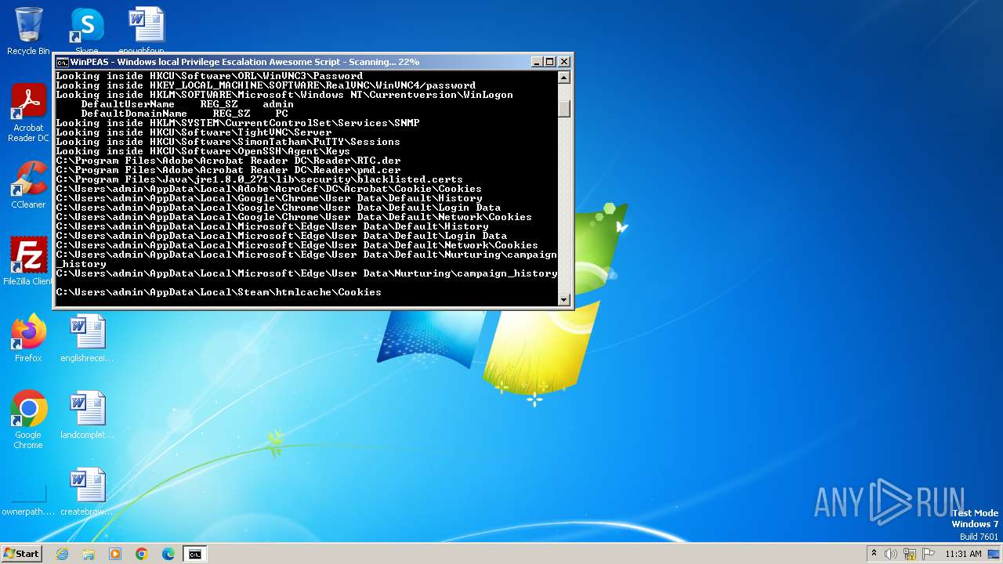Screen dimensions: 1003x564
Task: Open Windows Explorer from the taskbar
Action: point(89,554)
